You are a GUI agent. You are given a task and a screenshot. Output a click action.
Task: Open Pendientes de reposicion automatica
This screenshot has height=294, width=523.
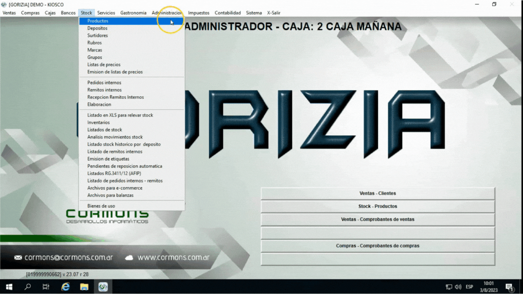pyautogui.click(x=131, y=166)
